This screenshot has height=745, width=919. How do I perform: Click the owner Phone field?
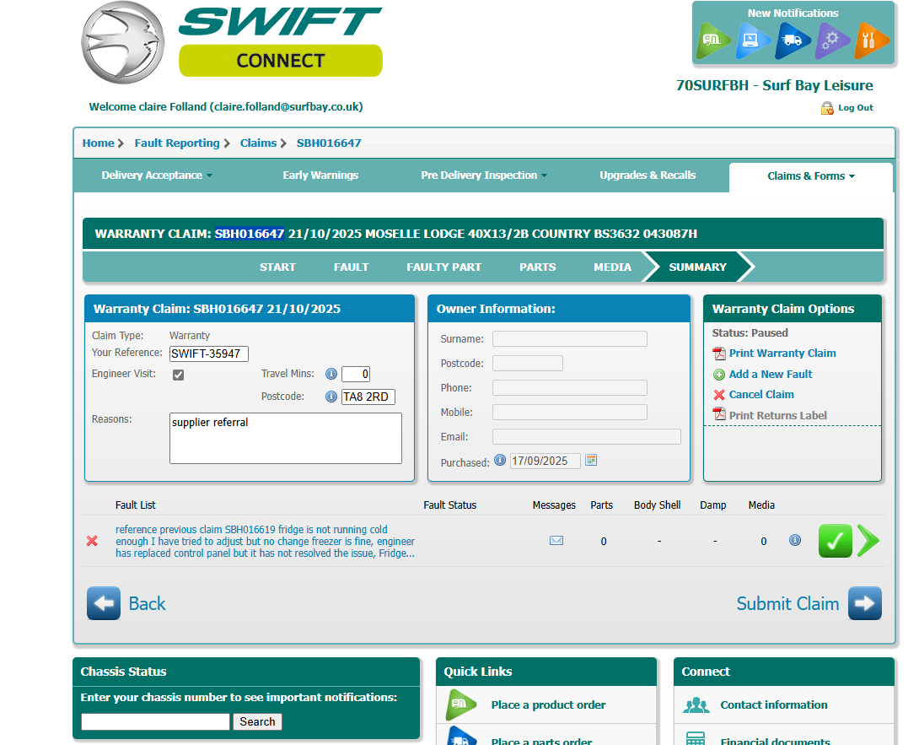570,388
